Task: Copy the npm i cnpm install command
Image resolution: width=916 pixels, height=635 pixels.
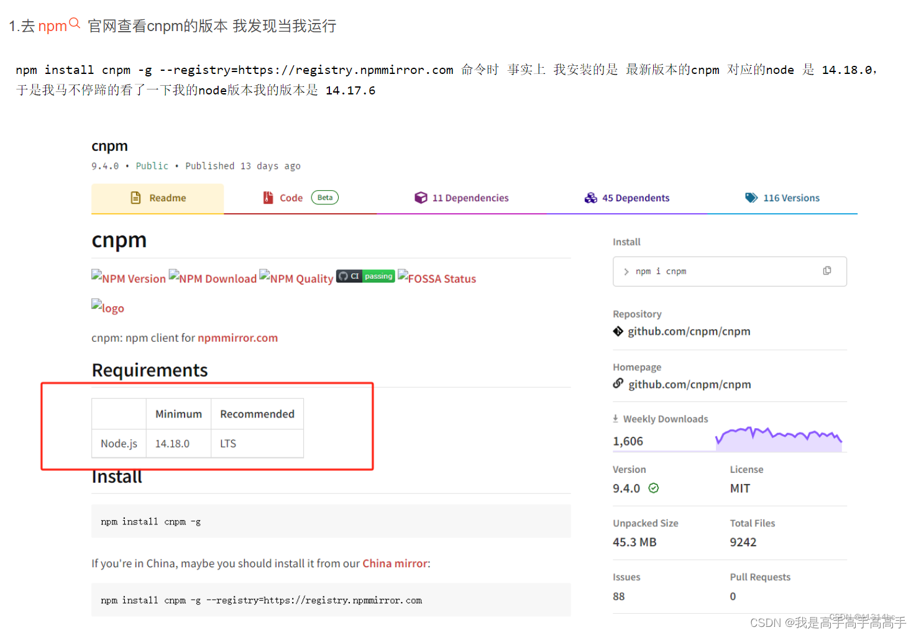Action: (x=827, y=270)
